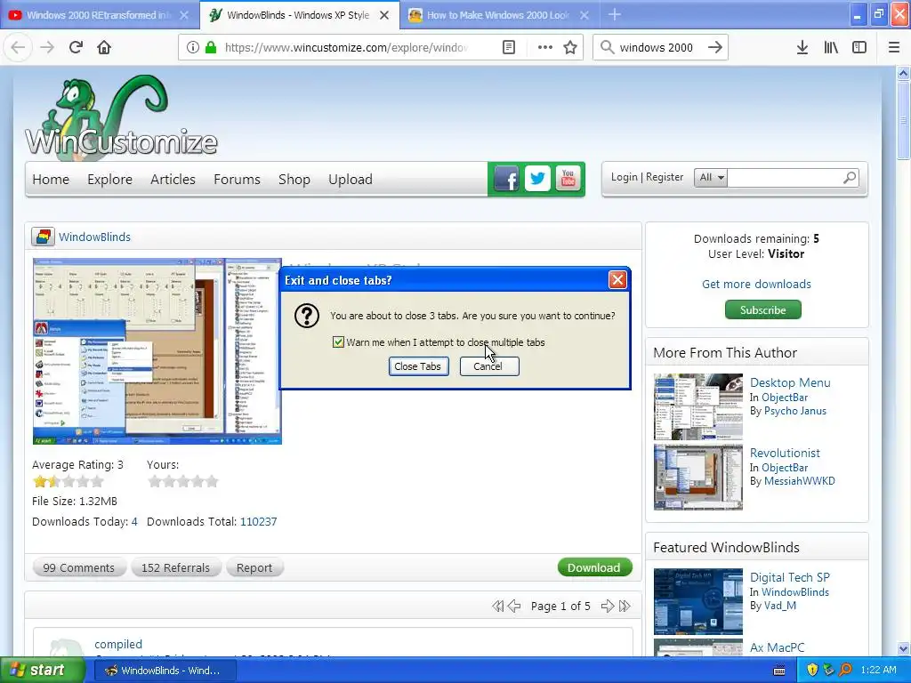Select the WindowBlinds - Windows XP Style tab

pyautogui.click(x=297, y=15)
